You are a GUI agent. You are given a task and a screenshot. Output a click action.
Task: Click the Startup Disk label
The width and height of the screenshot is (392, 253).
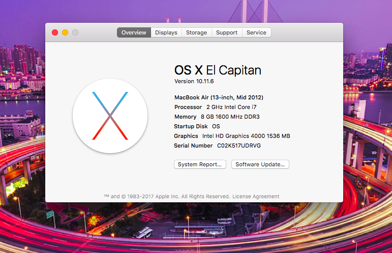(x=191, y=126)
